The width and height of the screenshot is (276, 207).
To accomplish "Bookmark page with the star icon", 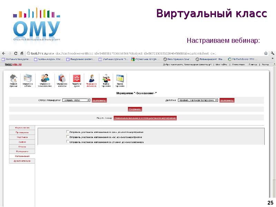I will 265,53.
